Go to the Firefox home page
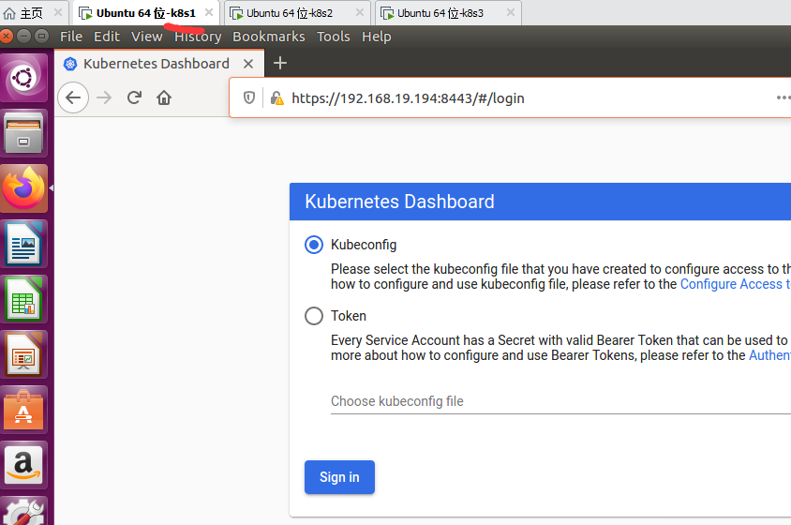Viewport: 791px width, 525px height. pyautogui.click(x=164, y=97)
